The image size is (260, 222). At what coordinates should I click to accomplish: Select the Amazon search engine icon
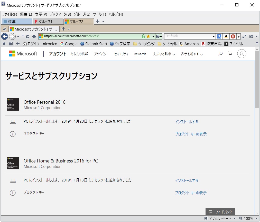pyautogui.click(x=226, y=36)
